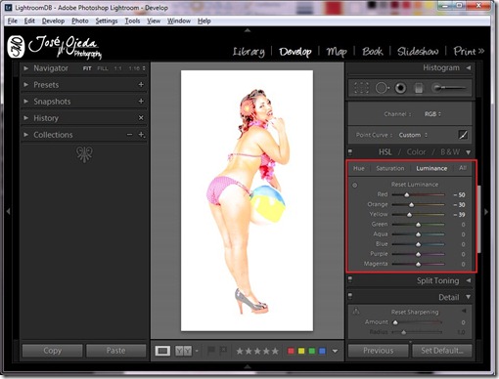Flag the photo as rejected

(x=223, y=351)
